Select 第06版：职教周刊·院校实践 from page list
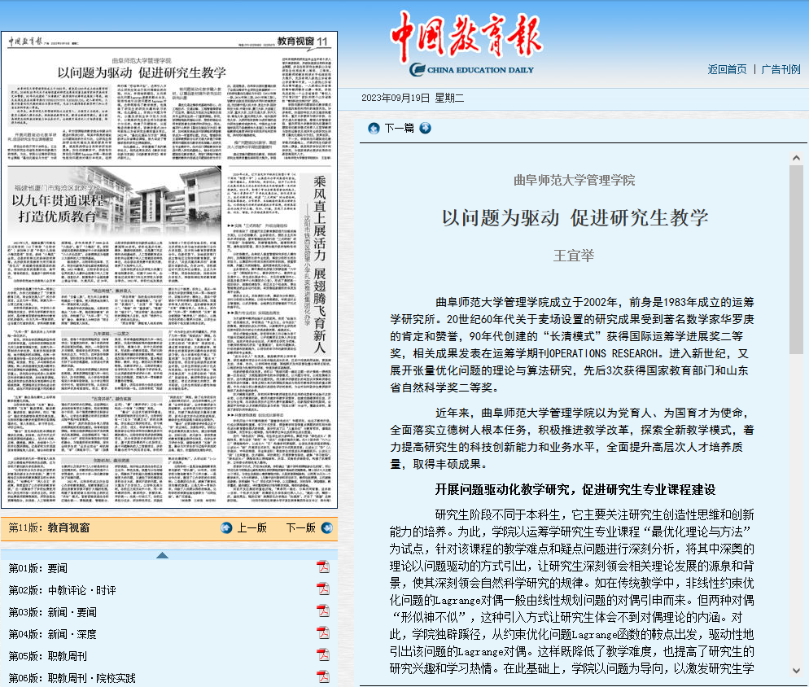 [72, 677]
